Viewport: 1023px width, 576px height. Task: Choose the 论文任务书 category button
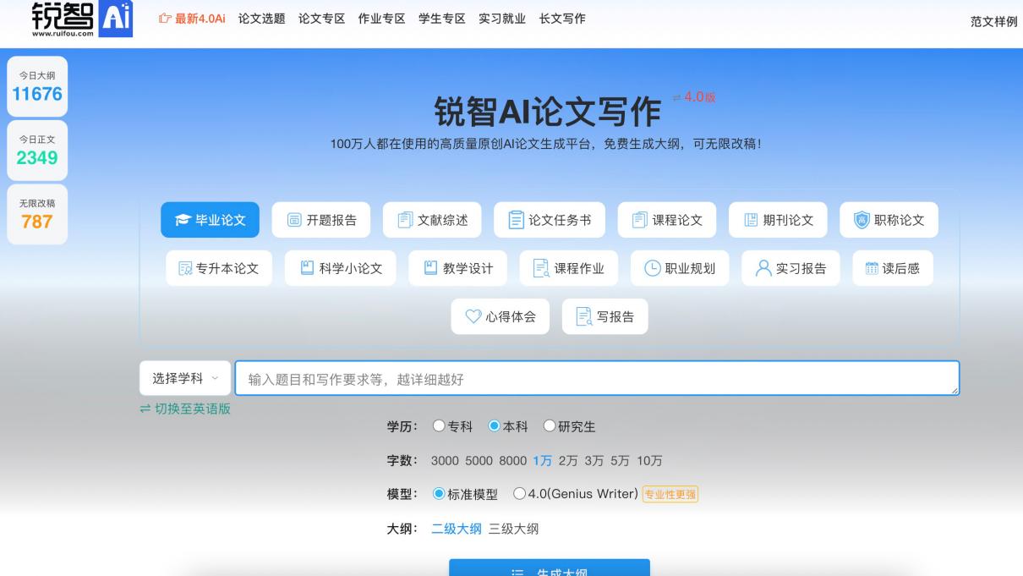point(550,220)
